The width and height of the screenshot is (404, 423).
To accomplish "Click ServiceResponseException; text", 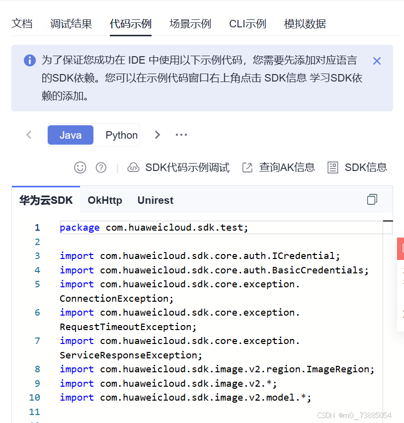I will 131,355.
